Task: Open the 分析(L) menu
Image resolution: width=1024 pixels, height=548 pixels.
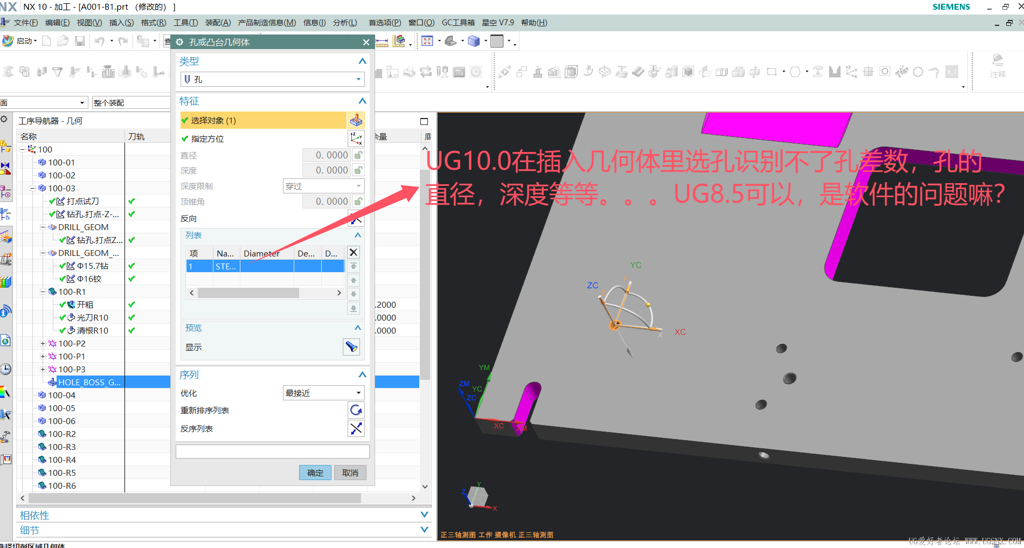Action: point(345,23)
